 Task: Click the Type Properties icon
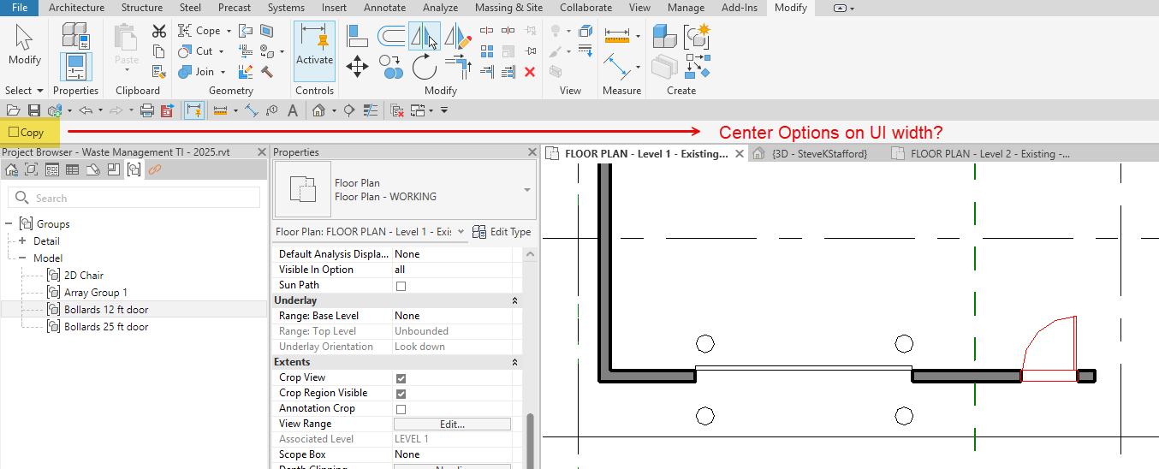coord(75,35)
